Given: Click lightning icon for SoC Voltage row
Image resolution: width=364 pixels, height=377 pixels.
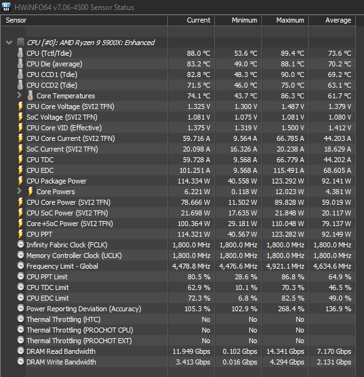Looking at the screenshot, I should [x=21, y=117].
